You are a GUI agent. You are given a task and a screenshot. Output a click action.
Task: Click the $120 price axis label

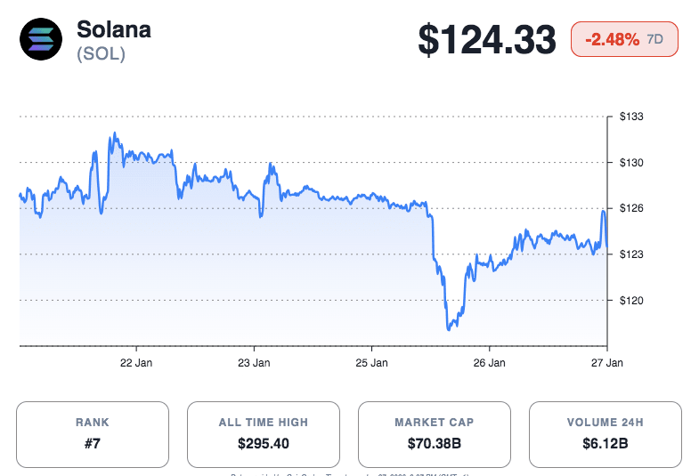pos(631,301)
